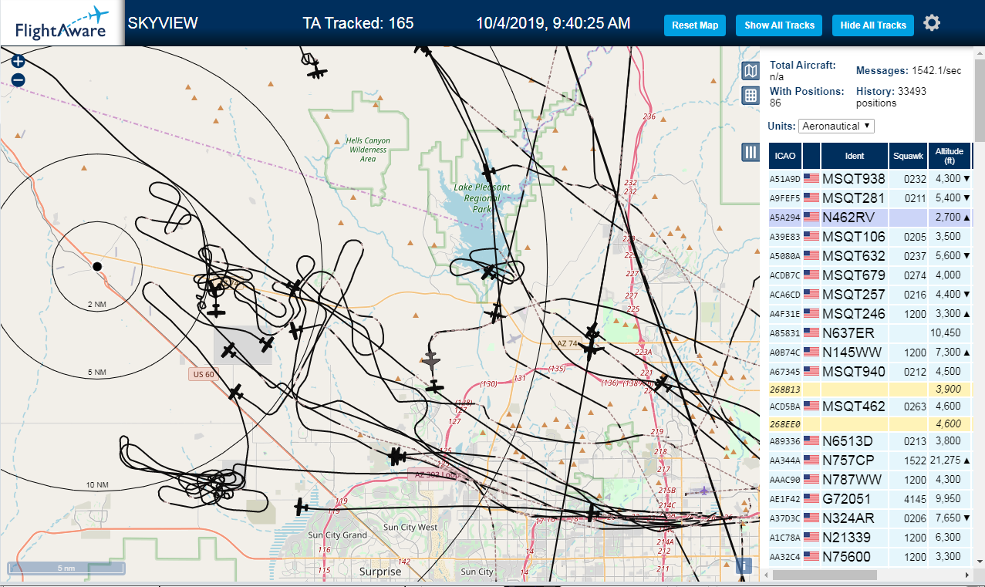
Task: Select the N787WW aircraft row
Action: click(871, 479)
